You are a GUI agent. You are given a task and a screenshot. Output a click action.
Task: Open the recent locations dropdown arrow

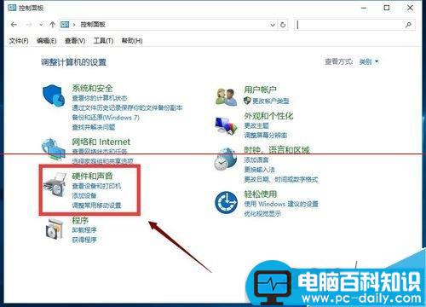pyautogui.click(x=41, y=25)
